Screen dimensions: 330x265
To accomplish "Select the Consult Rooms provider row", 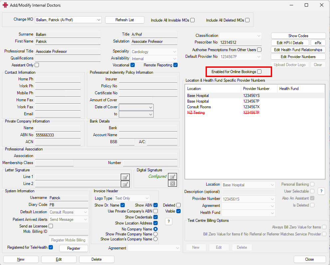I will click(x=255, y=107).
